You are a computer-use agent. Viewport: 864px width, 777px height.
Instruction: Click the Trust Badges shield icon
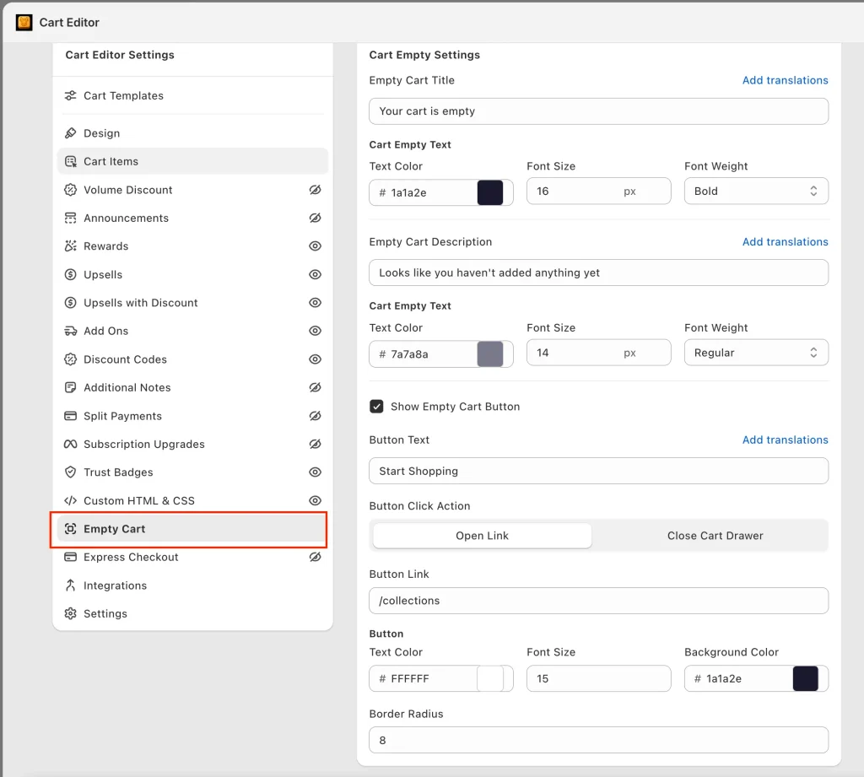point(71,472)
